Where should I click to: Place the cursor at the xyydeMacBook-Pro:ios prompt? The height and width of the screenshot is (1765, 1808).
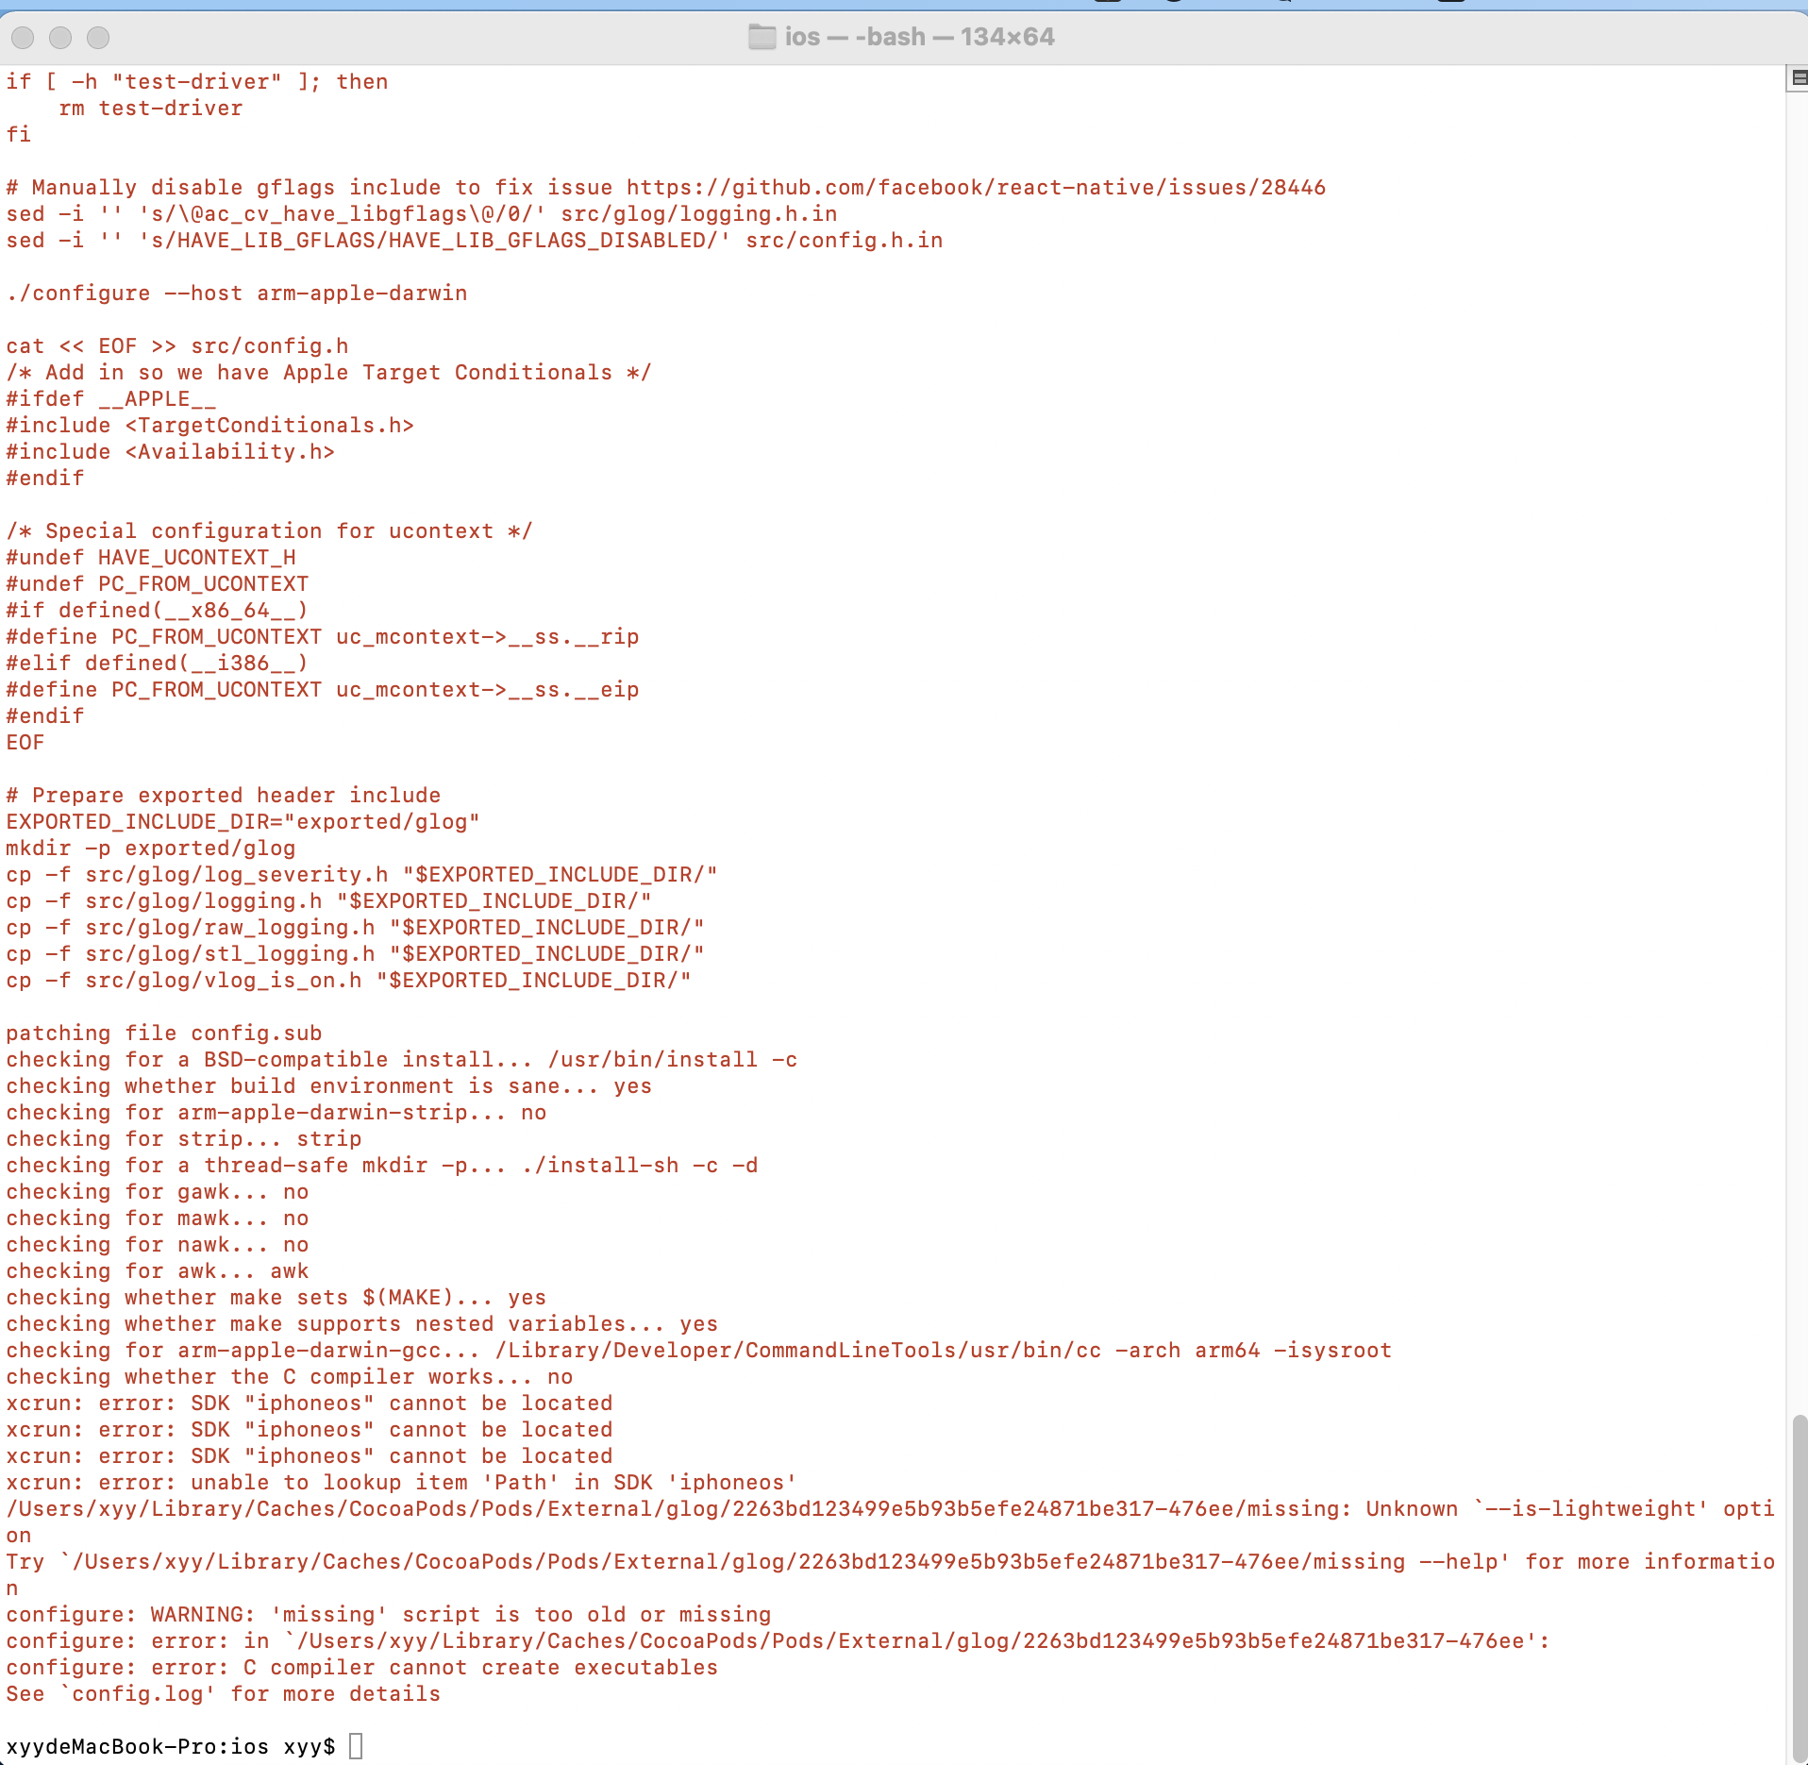pyautogui.click(x=356, y=1746)
